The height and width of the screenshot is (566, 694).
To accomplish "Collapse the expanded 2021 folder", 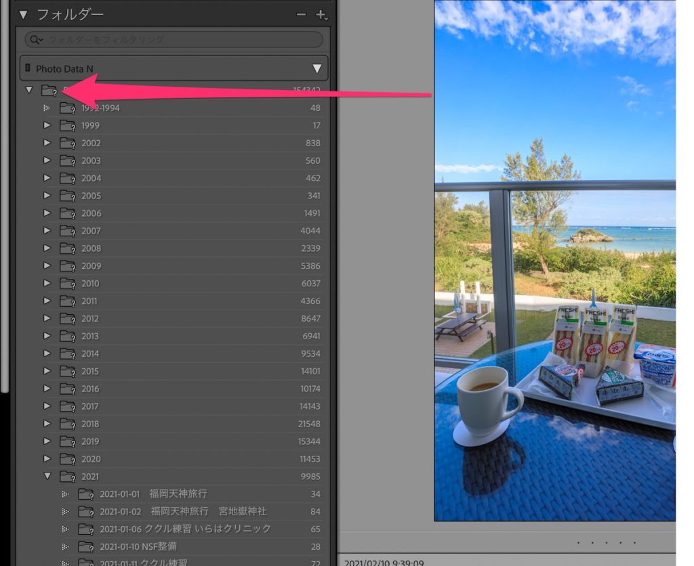I will coord(47,476).
